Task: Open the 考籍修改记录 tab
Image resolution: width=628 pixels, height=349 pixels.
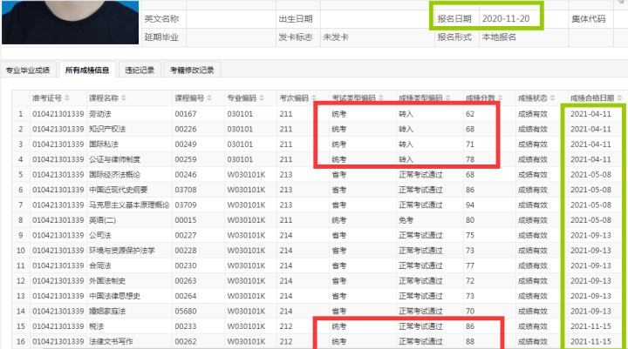Action: (x=192, y=70)
